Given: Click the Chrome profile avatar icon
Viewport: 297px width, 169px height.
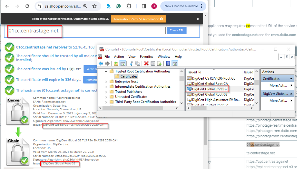Looking at the screenshot, I should pos(154,6).
